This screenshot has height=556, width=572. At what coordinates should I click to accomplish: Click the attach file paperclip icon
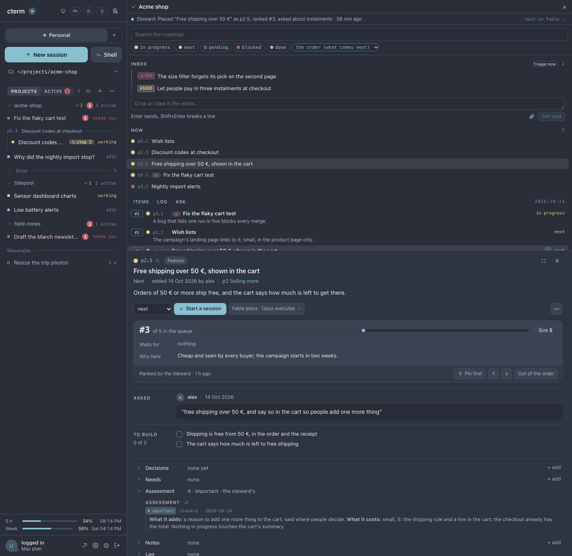(531, 116)
